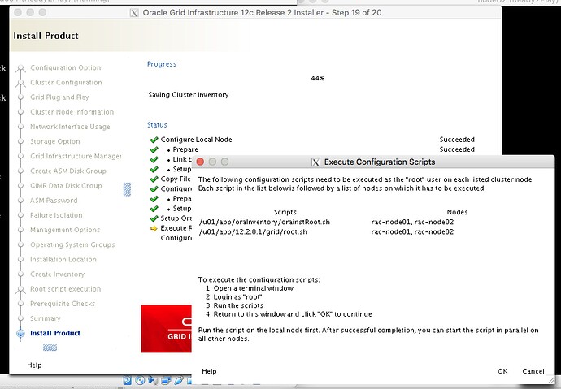Click green checkmark beside Link b step
This screenshot has height=389, width=561.
click(x=154, y=159)
